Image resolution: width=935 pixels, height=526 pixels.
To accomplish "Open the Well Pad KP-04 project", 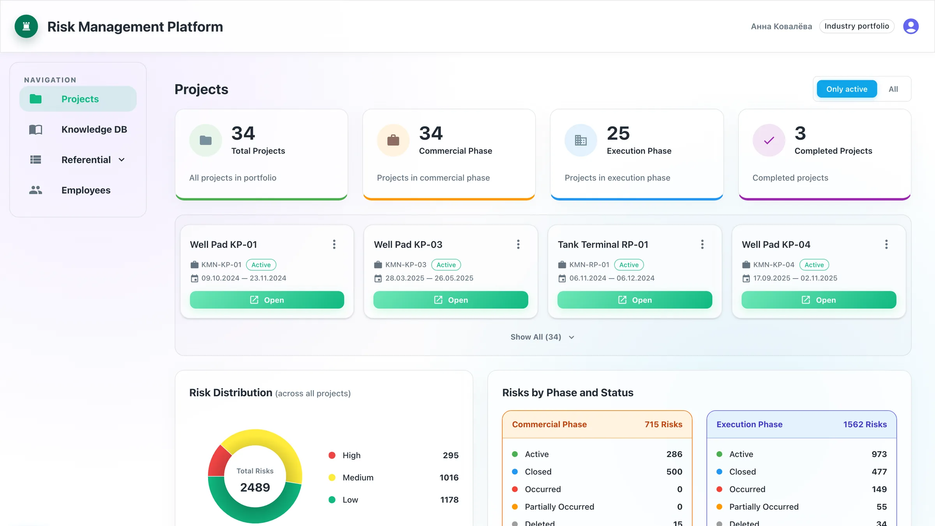I will (x=819, y=300).
